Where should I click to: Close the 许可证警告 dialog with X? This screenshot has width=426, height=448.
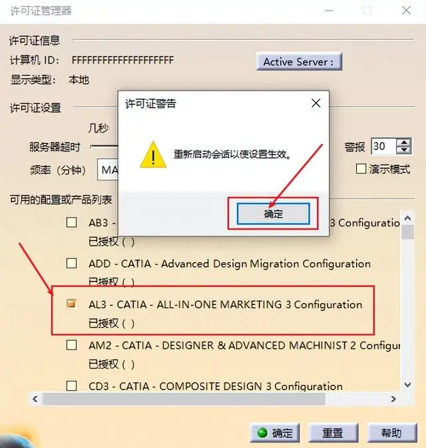coord(316,103)
